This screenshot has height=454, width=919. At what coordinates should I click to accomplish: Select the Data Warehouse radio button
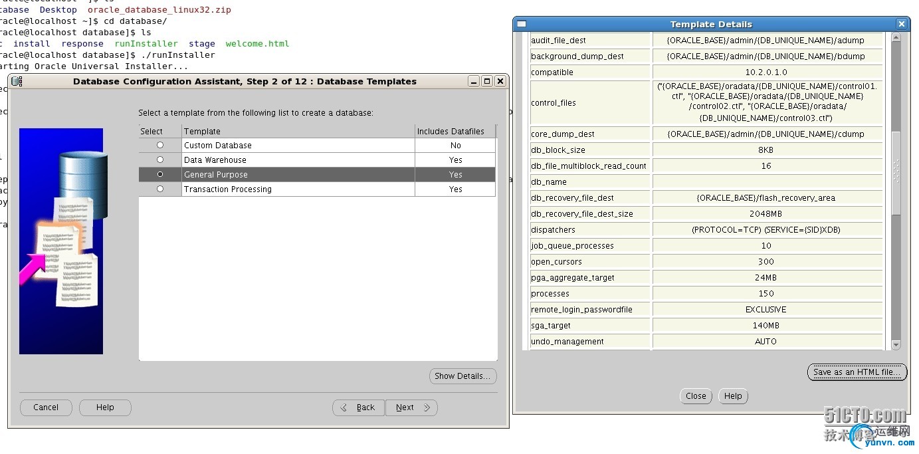point(160,160)
